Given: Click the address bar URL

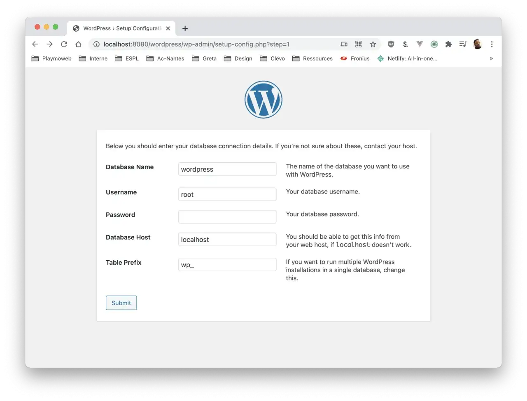Looking at the screenshot, I should point(196,44).
